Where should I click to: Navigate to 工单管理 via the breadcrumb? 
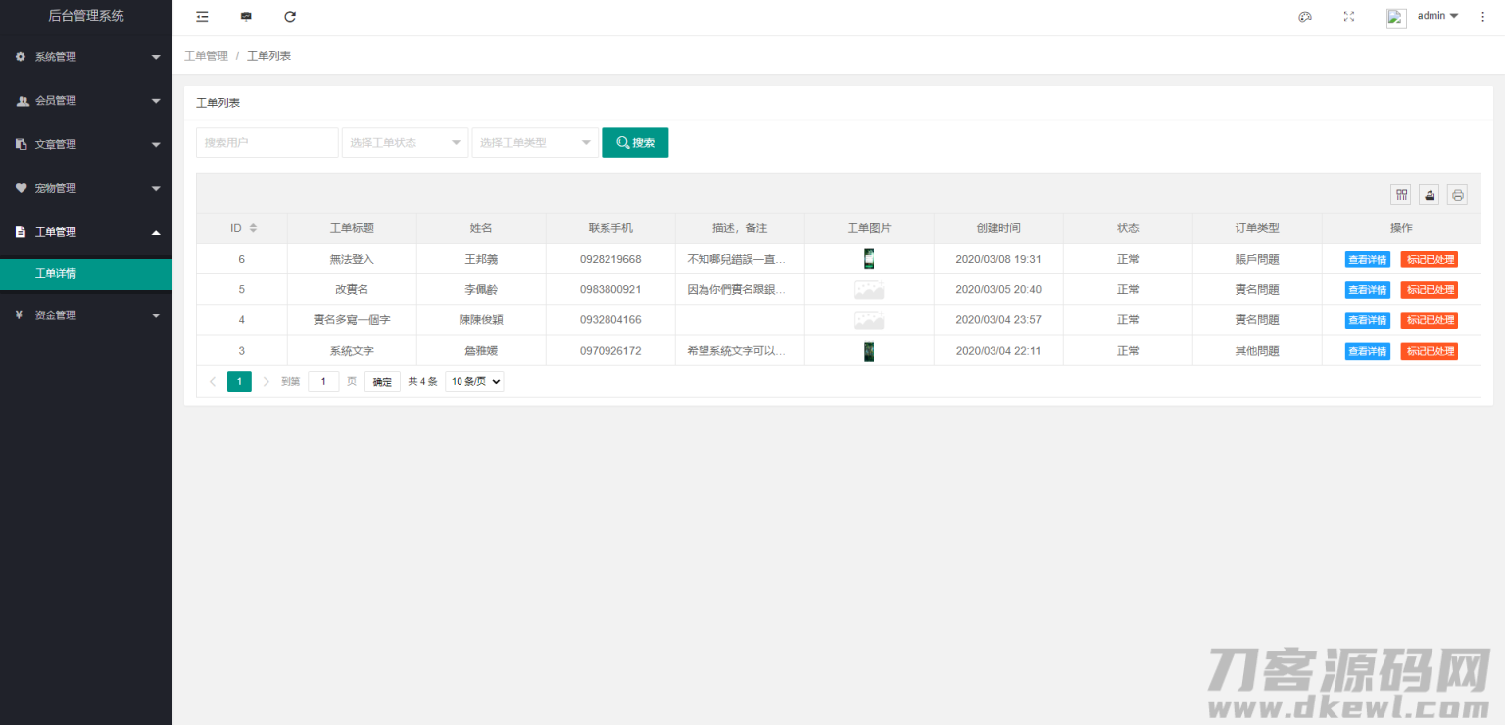[206, 55]
